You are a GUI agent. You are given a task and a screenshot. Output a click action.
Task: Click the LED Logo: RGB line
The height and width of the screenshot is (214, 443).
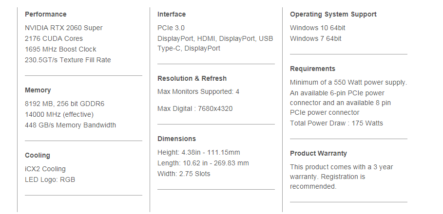pos(50,179)
